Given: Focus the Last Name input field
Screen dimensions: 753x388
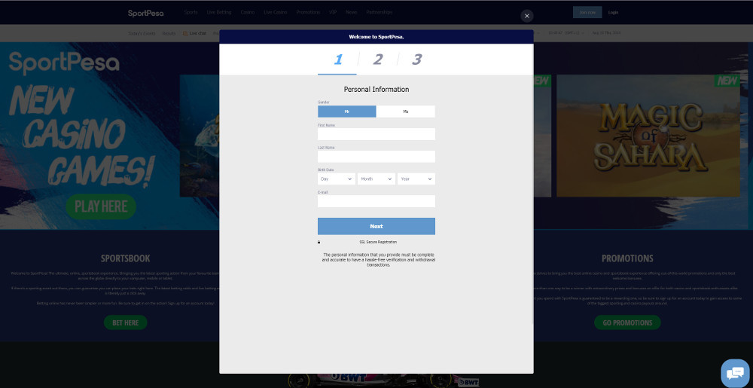Looking at the screenshot, I should [376, 157].
